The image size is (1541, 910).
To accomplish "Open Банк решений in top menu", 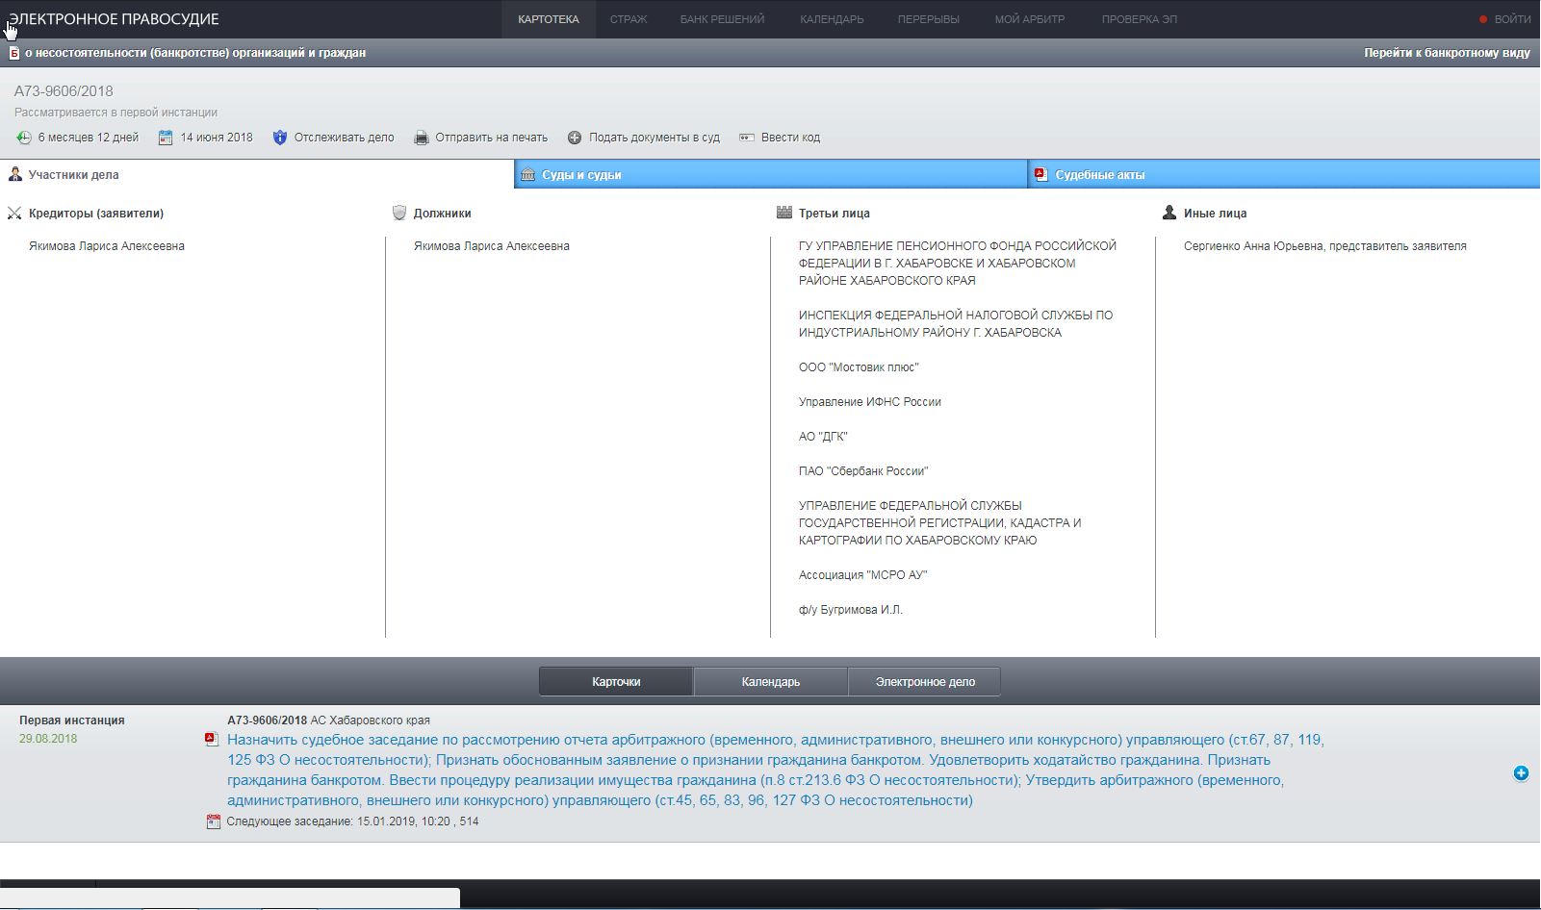I will (x=722, y=19).
